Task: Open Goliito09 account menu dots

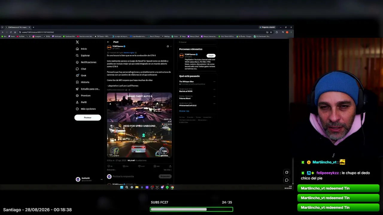Action: 101,179
